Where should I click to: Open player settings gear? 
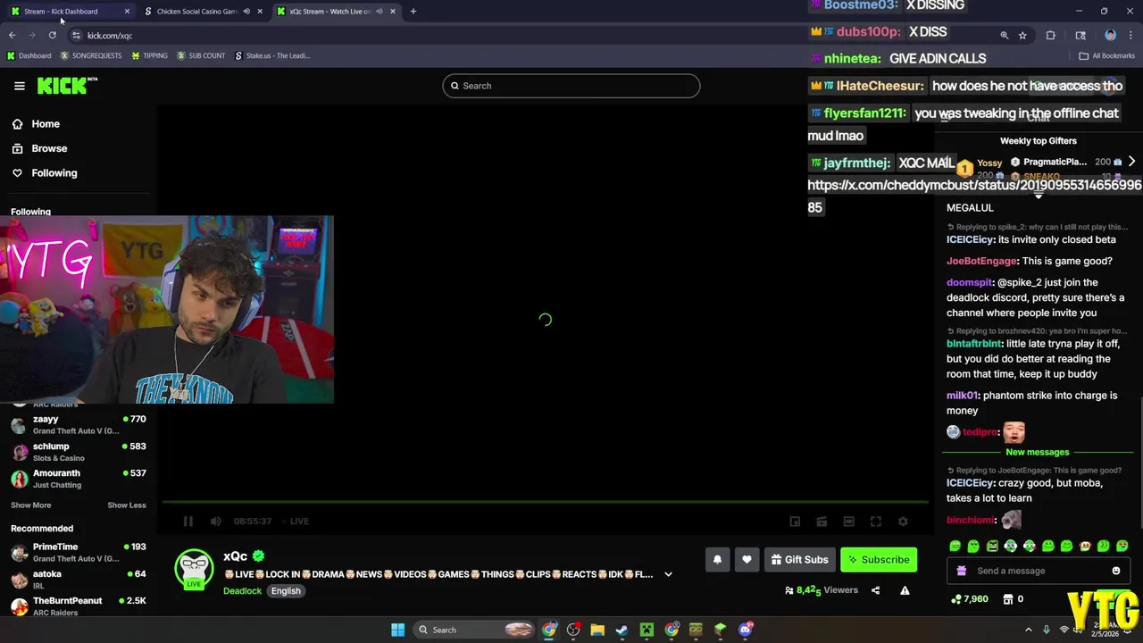903,522
